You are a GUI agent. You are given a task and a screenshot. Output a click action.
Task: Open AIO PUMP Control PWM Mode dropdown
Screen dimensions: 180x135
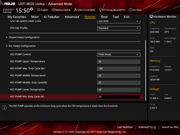pyautogui.click(x=118, y=55)
